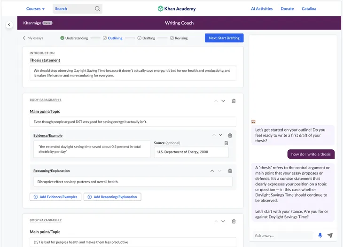
Task: Delete the Reasoning/Explanation block
Action: point(230,171)
